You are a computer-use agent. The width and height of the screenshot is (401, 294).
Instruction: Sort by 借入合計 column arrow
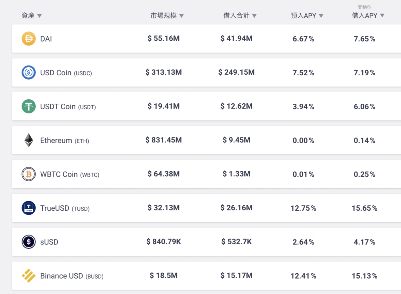click(x=254, y=16)
